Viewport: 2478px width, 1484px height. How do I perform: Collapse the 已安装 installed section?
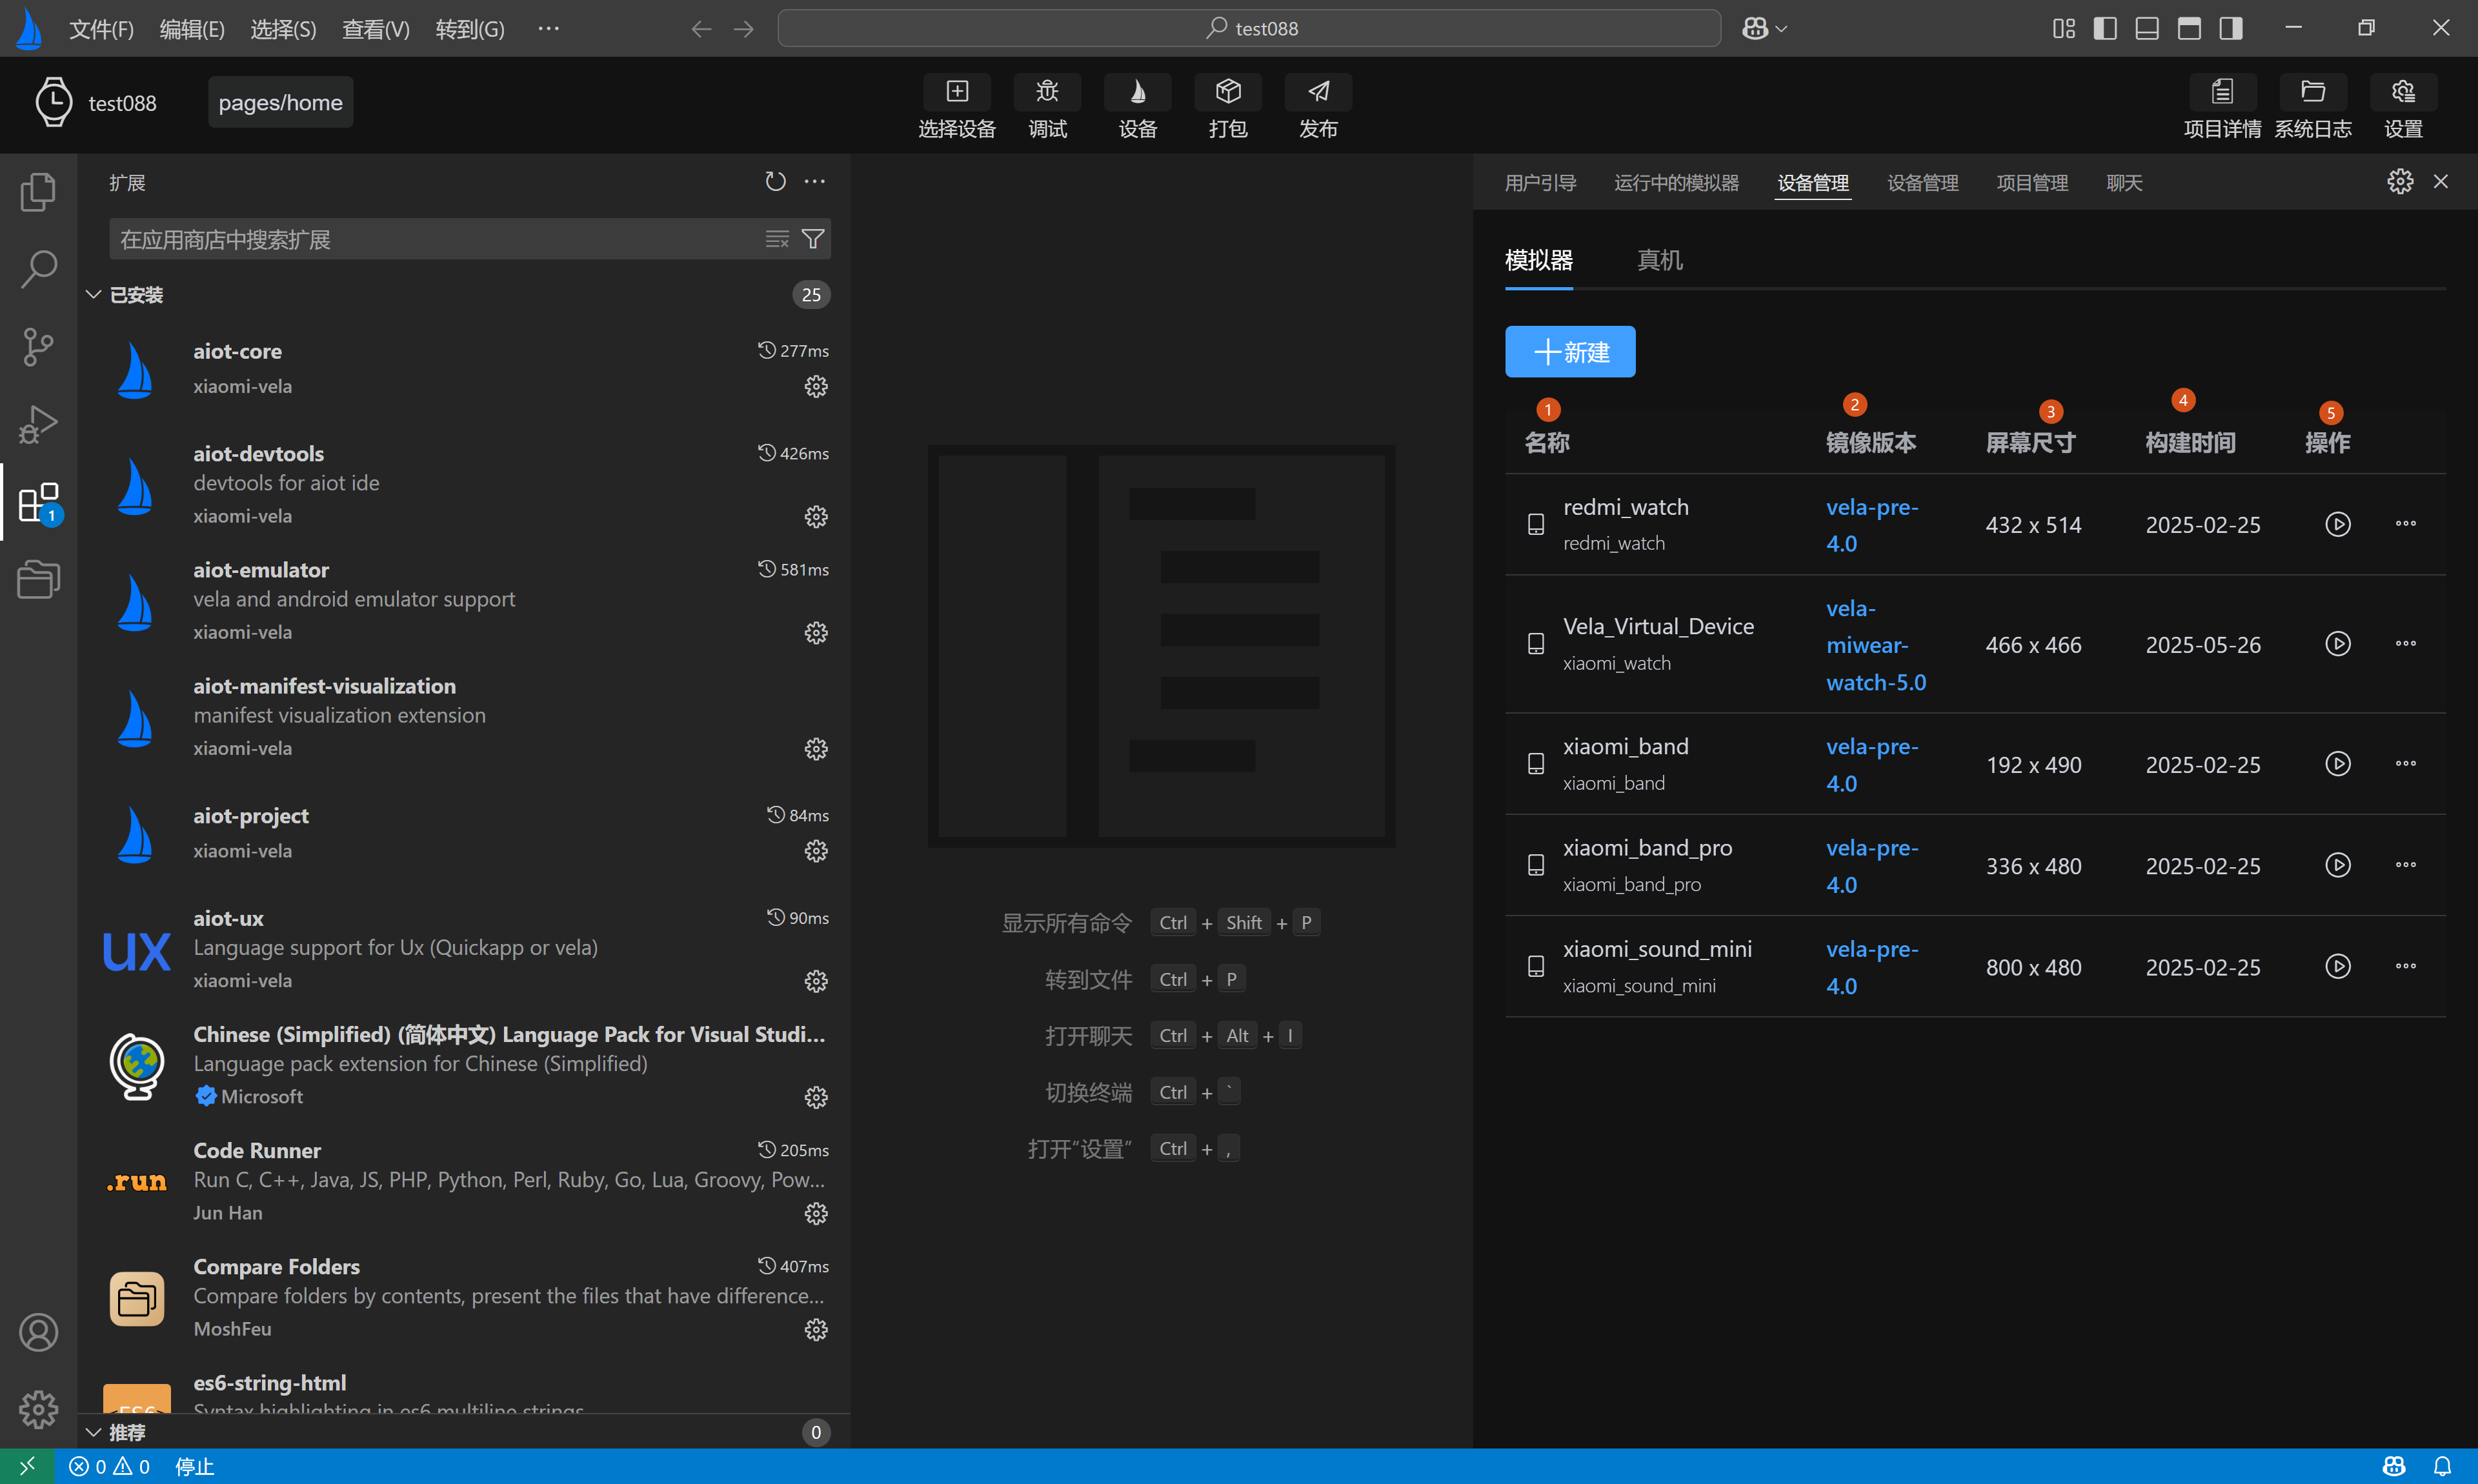[136, 295]
